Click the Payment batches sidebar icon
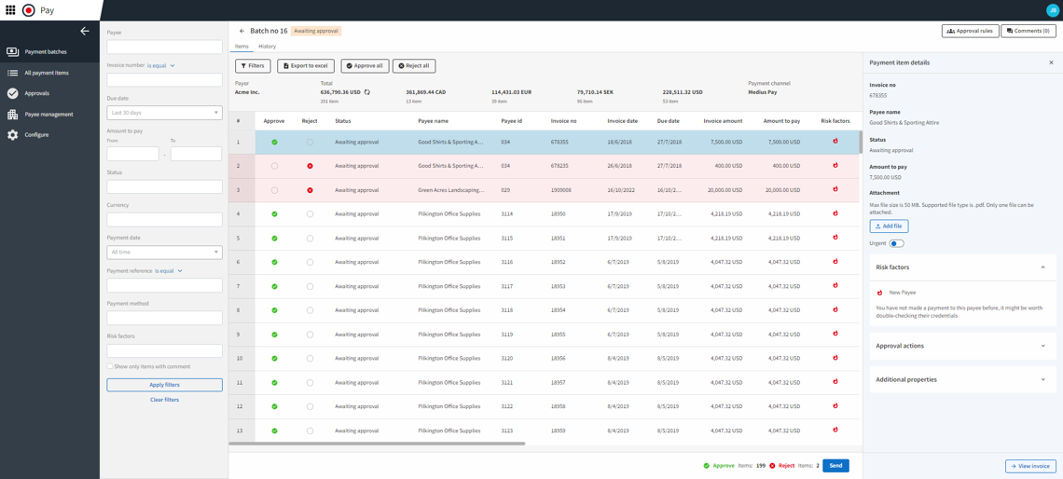The height and width of the screenshot is (479, 1063). pos(12,52)
